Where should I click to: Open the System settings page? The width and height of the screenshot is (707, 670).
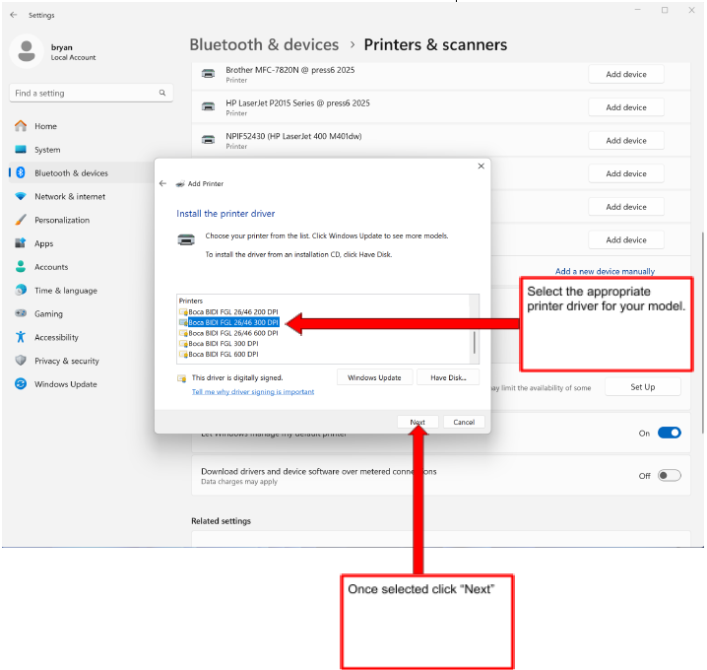pos(47,150)
